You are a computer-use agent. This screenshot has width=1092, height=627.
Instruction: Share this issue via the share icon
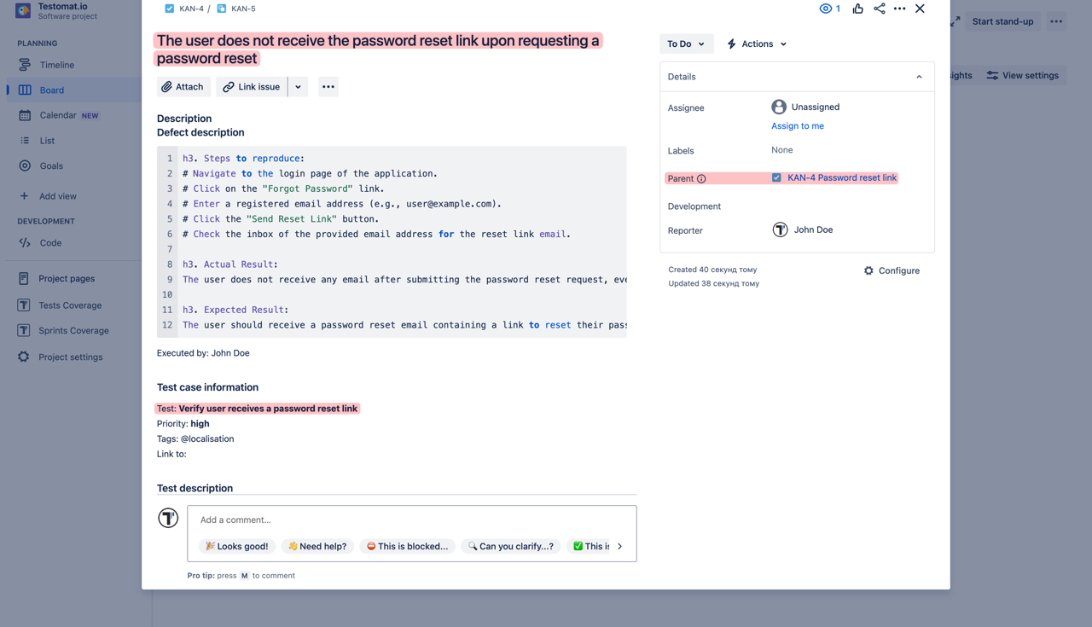point(878,9)
